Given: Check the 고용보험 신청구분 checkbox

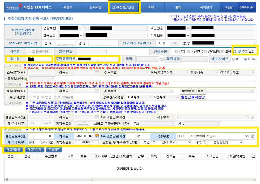Looking at the screenshot, I should (223, 52).
